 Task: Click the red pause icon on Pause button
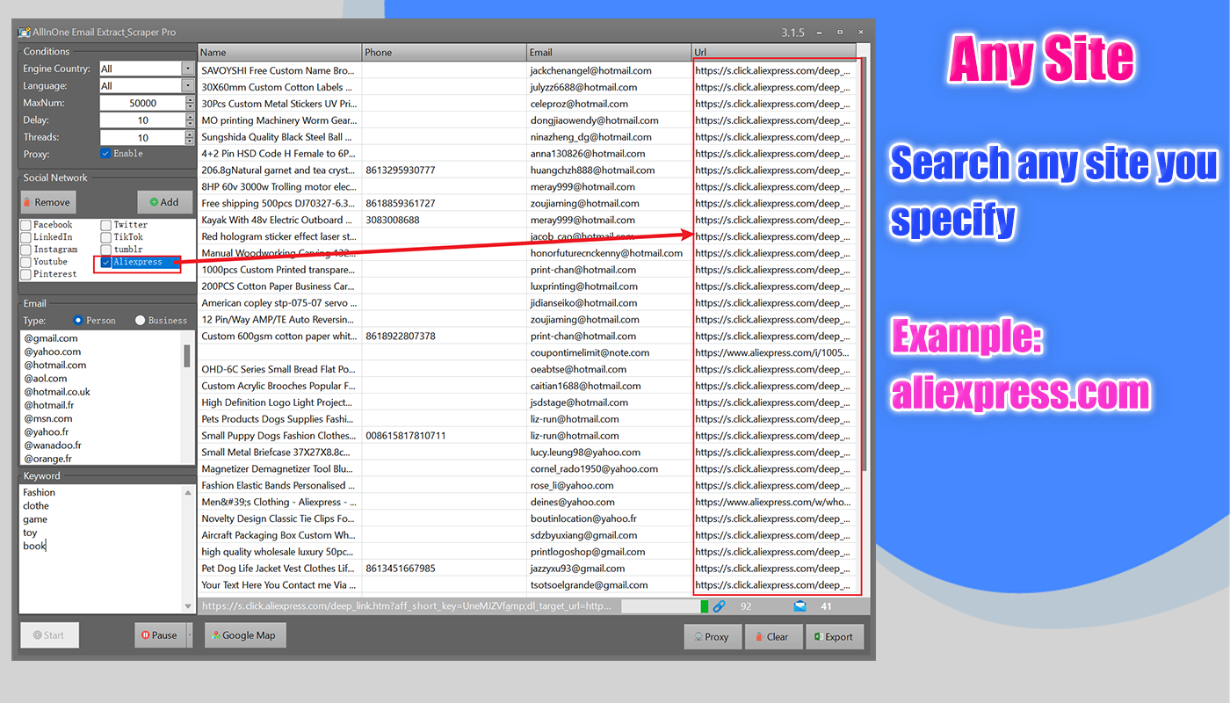(144, 634)
